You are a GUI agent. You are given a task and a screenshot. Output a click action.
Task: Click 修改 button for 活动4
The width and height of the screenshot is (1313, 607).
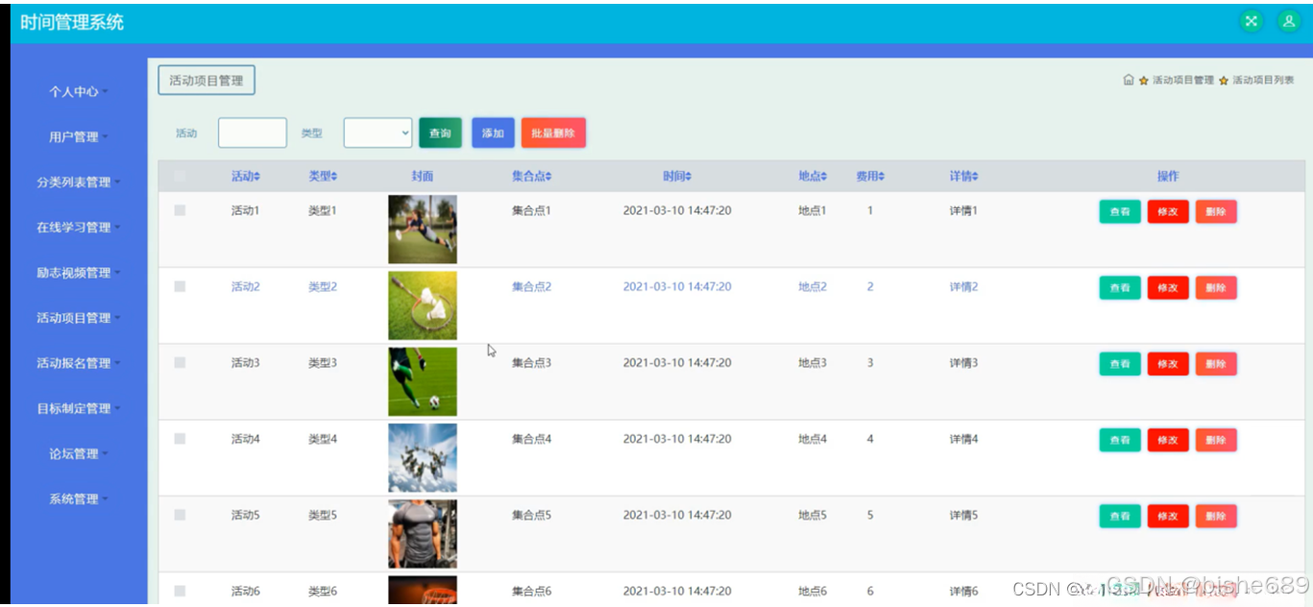1168,440
